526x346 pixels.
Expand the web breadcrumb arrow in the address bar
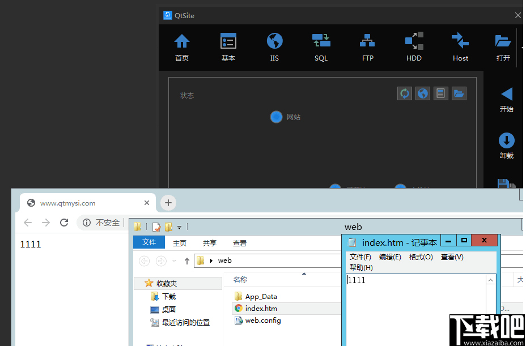[210, 260]
